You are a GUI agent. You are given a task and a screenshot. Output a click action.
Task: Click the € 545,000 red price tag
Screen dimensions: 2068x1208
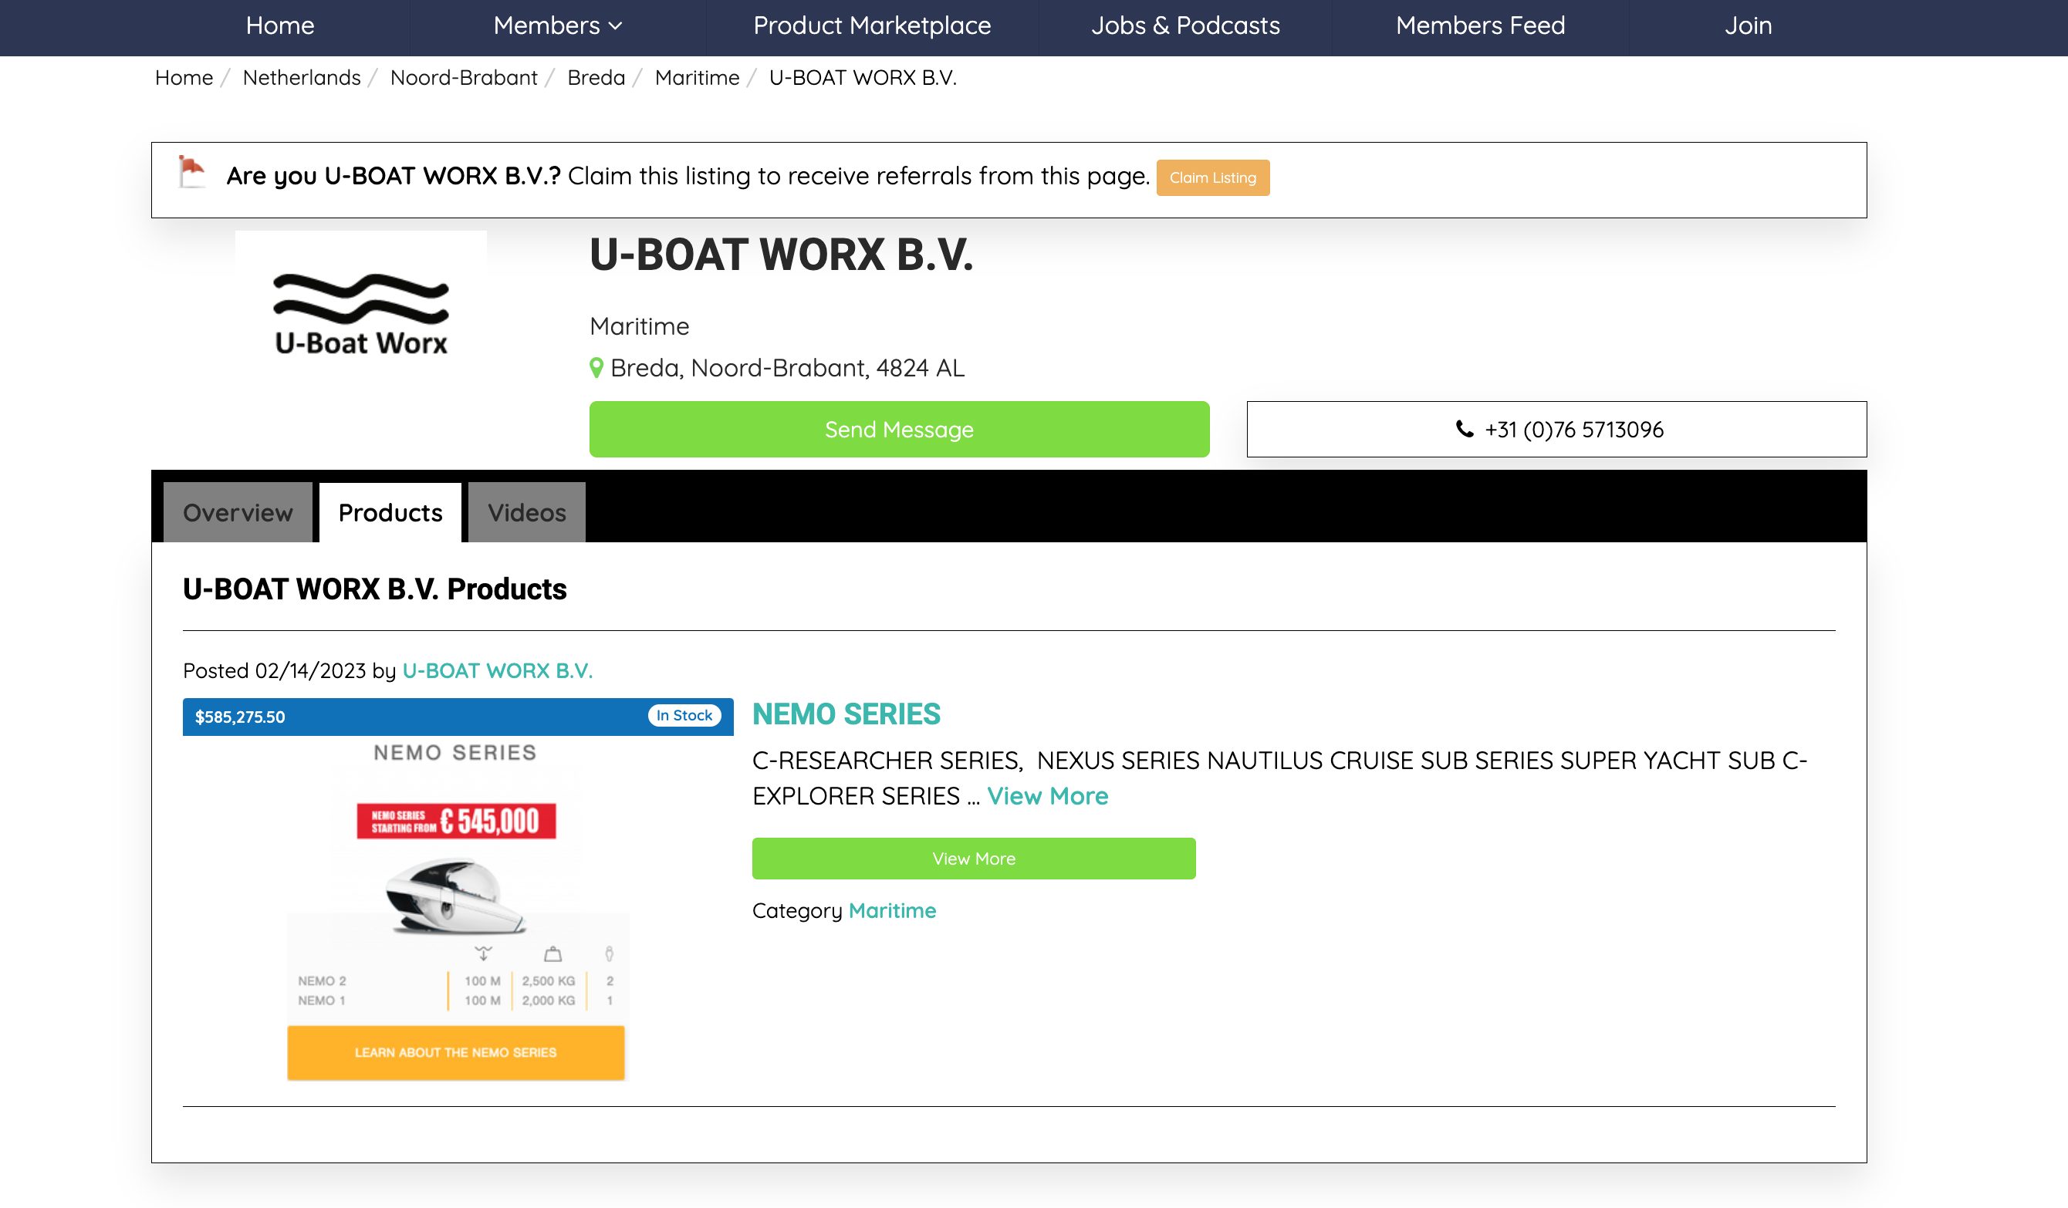[456, 821]
